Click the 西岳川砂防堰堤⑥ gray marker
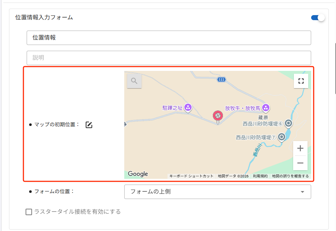Screen dimensions: 336x231 pos(288,123)
